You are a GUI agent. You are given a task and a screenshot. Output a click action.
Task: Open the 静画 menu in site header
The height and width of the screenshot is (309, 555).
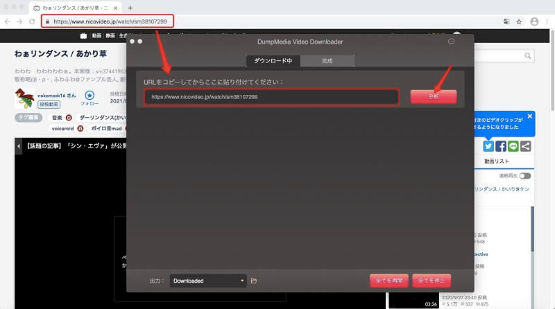click(110, 36)
